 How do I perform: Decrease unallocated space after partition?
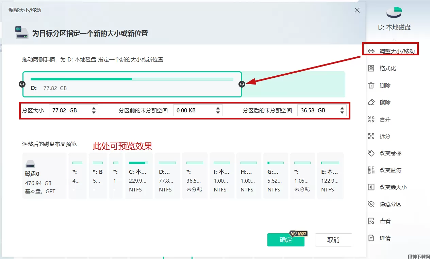[x=342, y=113]
